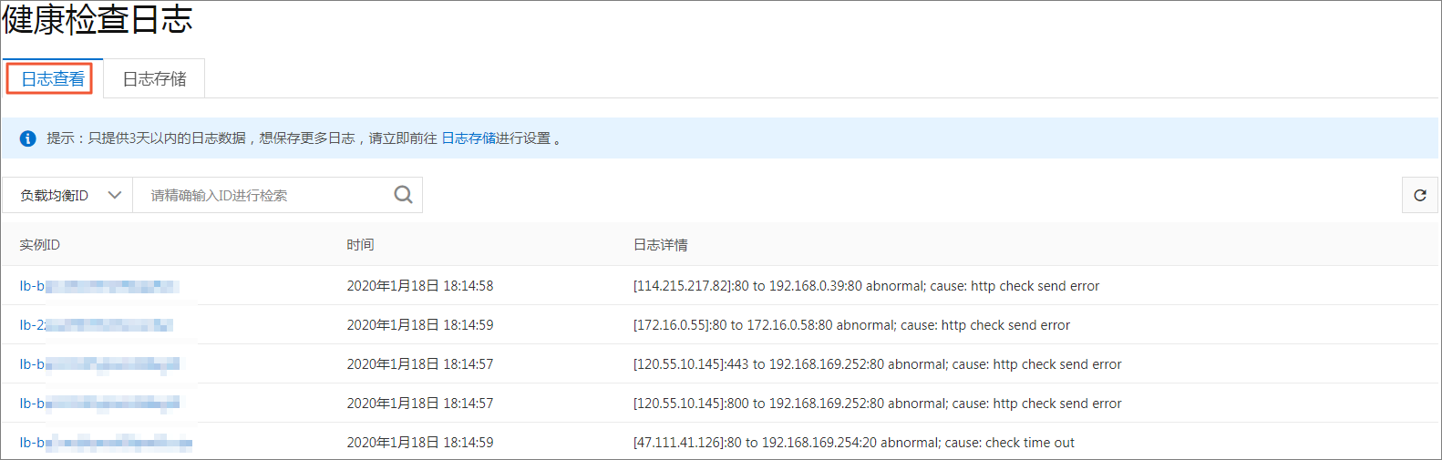Select time in the 172.16.0.55 row
Image resolution: width=1442 pixels, height=460 pixels.
click(x=420, y=325)
